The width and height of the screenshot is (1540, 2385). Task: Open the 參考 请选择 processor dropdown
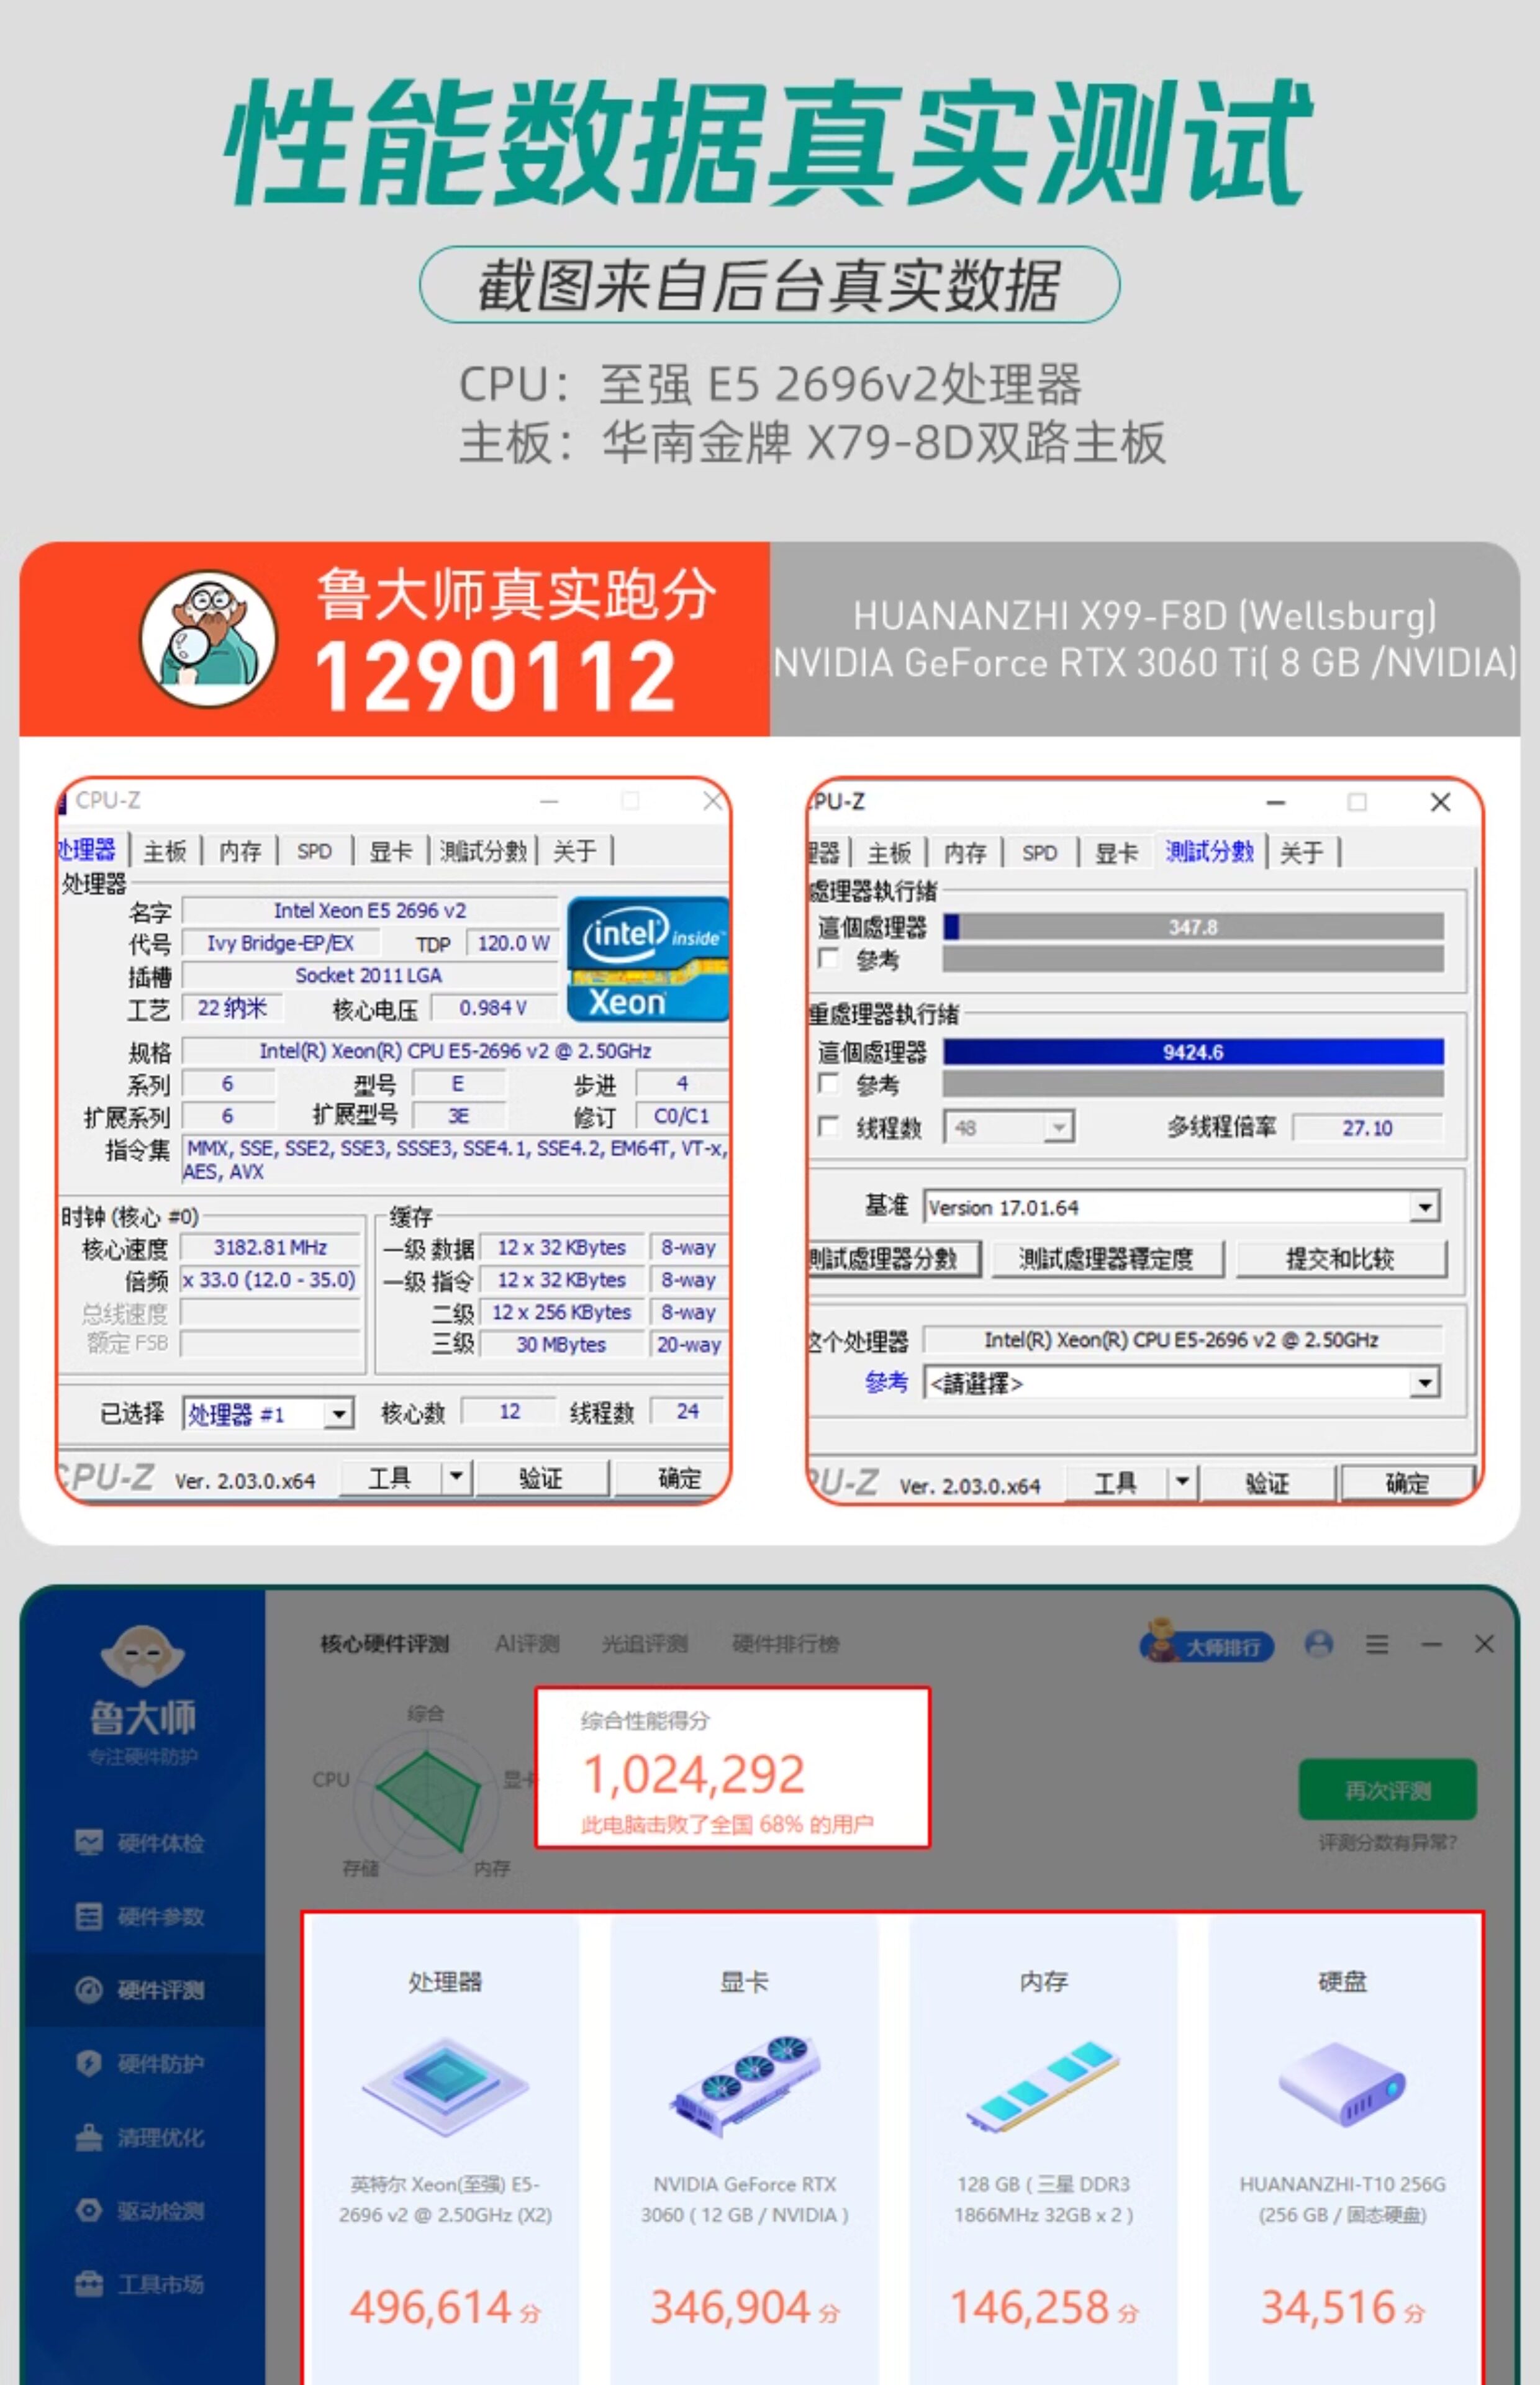click(x=1425, y=1383)
